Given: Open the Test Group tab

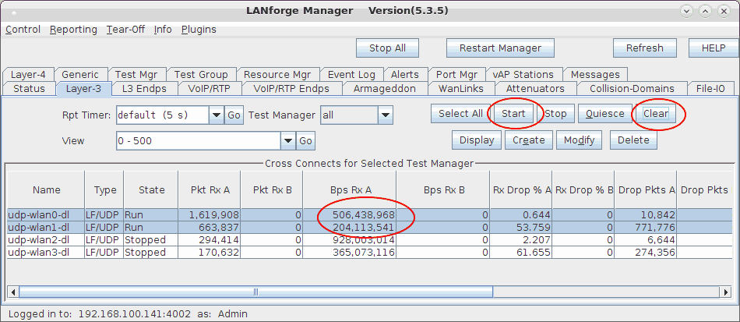Looking at the screenshot, I should 201,75.
